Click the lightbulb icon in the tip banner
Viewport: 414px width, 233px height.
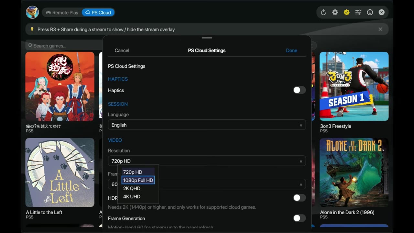point(32,29)
